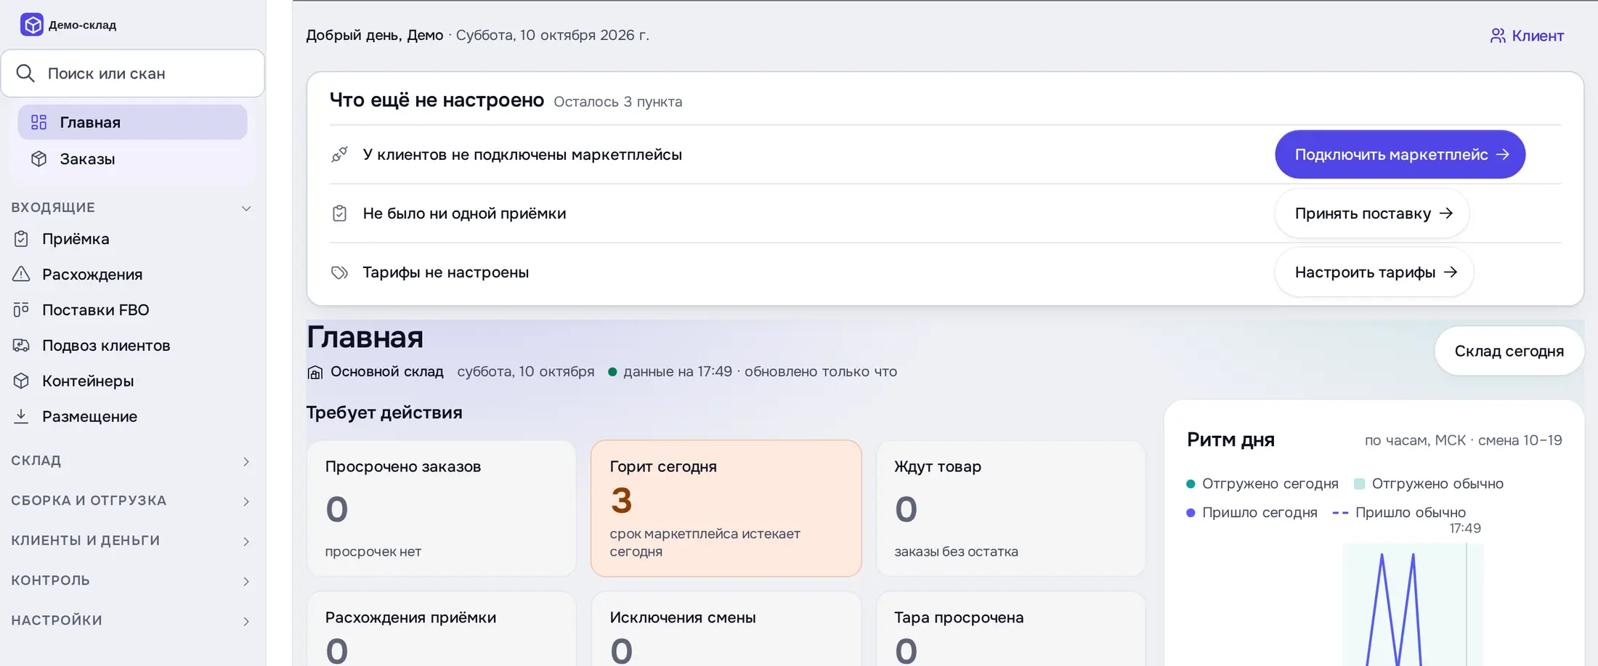Image resolution: width=1598 pixels, height=666 pixels.
Task: Click the Главная dashboard grid icon
Action: 39,122
